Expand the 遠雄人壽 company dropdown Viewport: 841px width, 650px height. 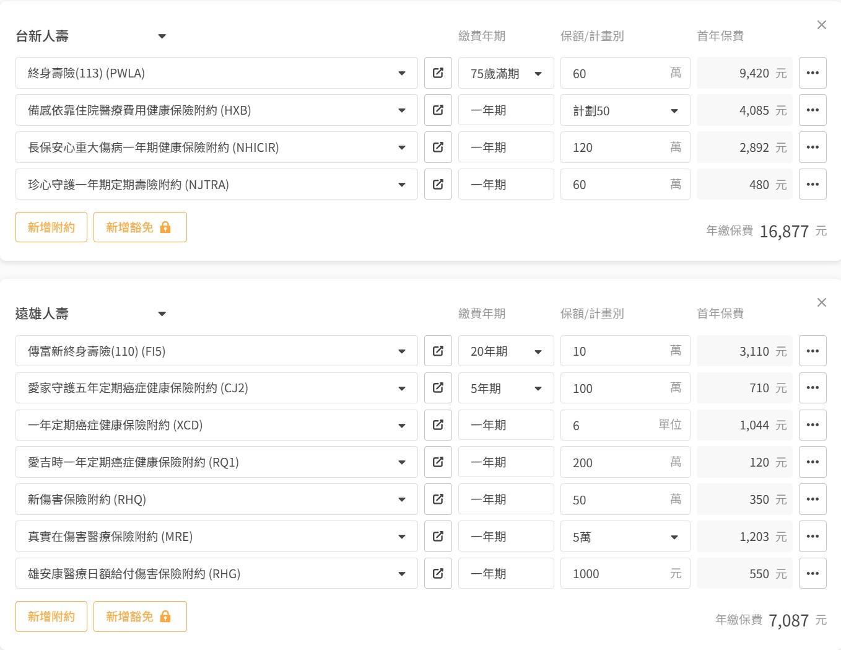click(x=162, y=314)
